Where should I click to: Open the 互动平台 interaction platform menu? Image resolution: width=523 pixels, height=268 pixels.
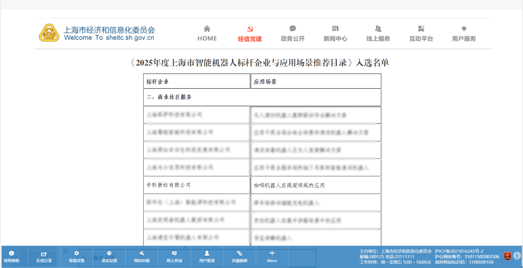tap(421, 33)
